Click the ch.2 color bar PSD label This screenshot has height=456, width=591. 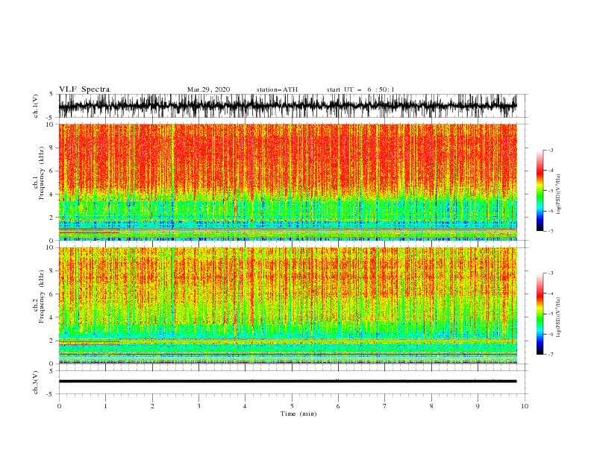(x=559, y=317)
